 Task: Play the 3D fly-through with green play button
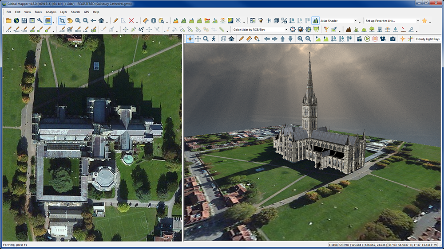click(367, 39)
